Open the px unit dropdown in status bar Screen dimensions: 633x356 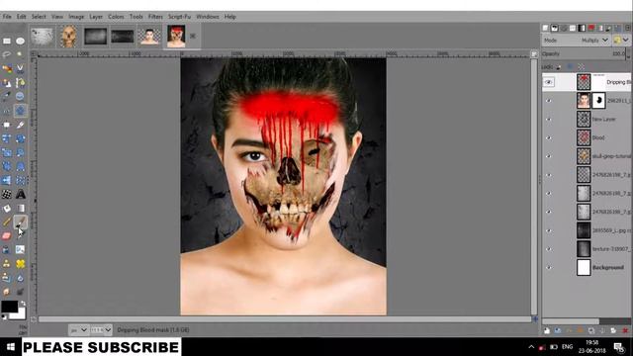[x=79, y=330]
